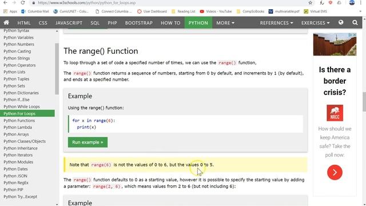Image resolution: width=366 pixels, height=206 pixels.
Task: Open Python If...Else in sidebar
Action: [17, 100]
